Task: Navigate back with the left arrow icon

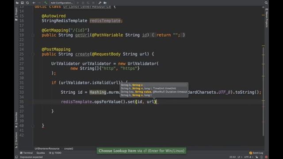Action: click(x=34, y=3)
